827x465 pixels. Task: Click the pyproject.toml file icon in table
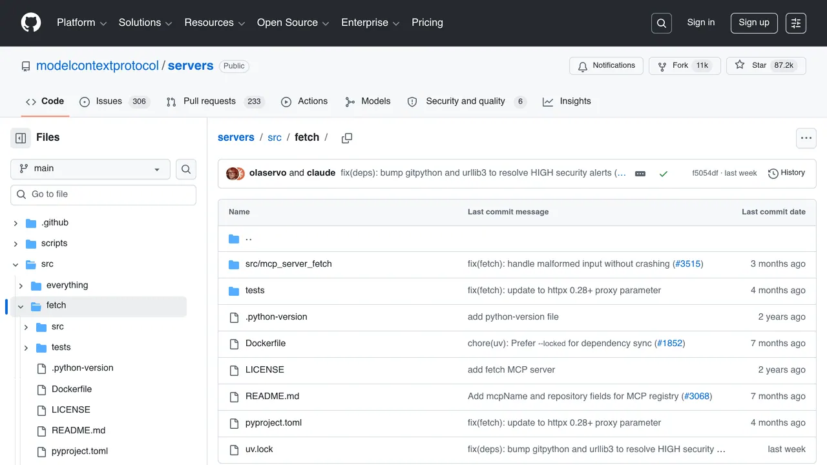point(234,423)
